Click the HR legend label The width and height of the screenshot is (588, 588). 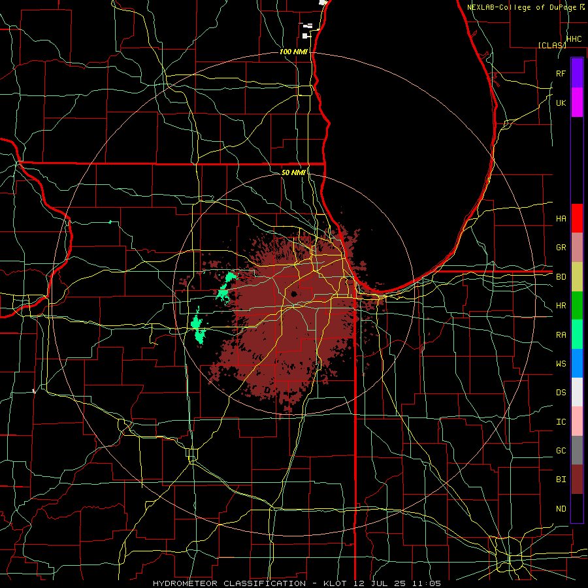[x=561, y=306]
